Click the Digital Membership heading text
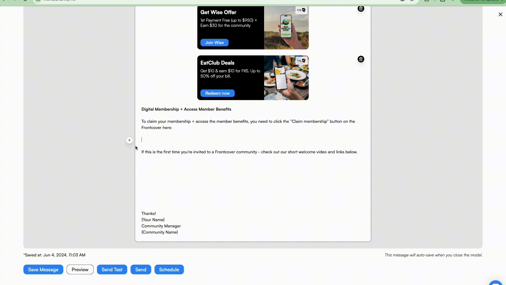Screen dimensions: 506x285 pyautogui.click(x=186, y=109)
